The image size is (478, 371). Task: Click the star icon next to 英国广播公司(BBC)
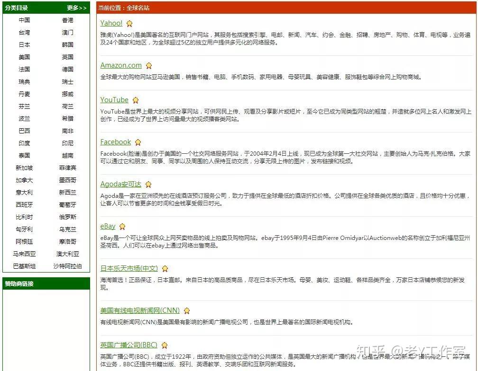tap(165, 345)
